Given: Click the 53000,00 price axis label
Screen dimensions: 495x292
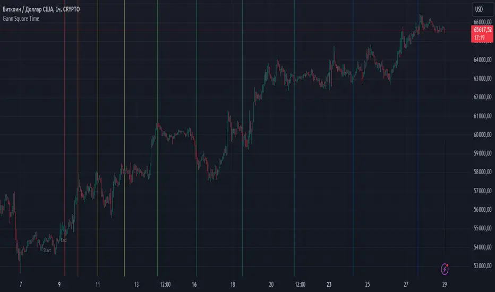Looking at the screenshot, I should [x=482, y=266].
